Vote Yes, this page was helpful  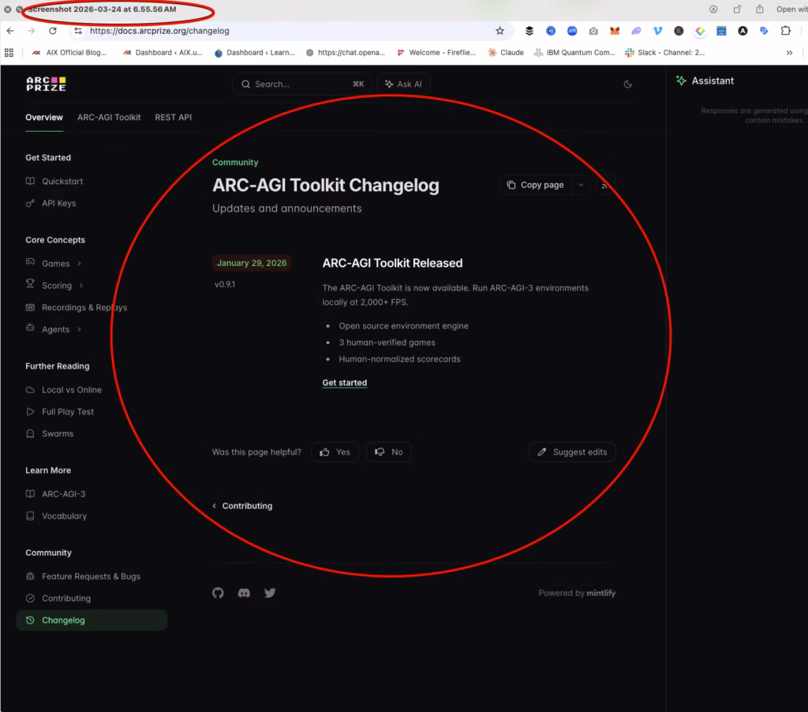coord(335,452)
